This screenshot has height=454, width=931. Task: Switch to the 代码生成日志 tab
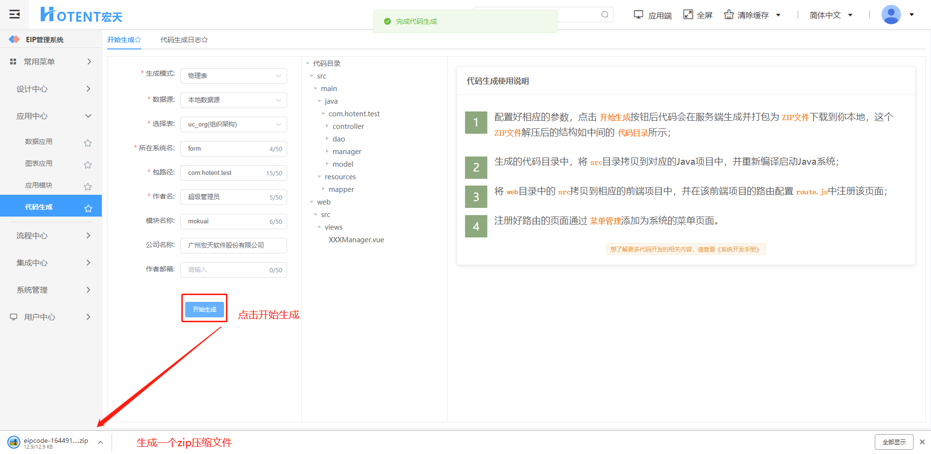click(184, 40)
